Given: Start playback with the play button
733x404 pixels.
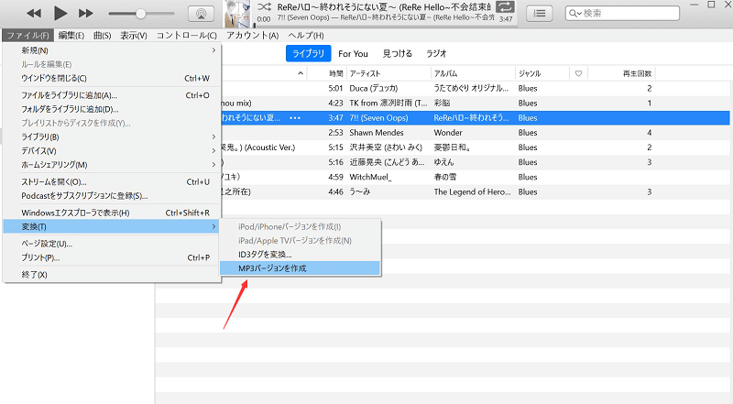Looking at the screenshot, I should coord(60,13).
